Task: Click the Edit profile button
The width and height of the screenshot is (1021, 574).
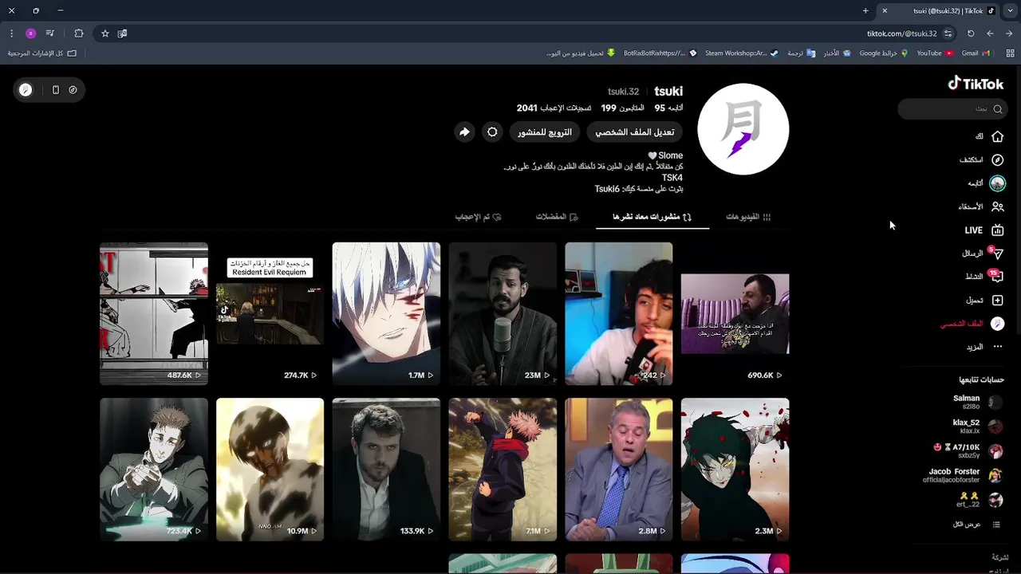Action: (635, 132)
